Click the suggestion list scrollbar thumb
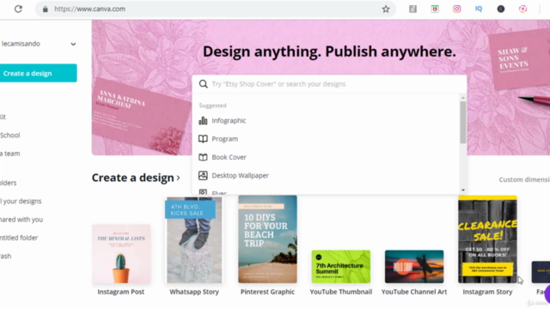This screenshot has width=550, height=309. pos(463,122)
